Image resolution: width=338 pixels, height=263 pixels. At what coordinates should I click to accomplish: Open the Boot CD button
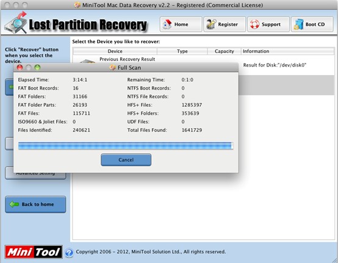point(312,24)
